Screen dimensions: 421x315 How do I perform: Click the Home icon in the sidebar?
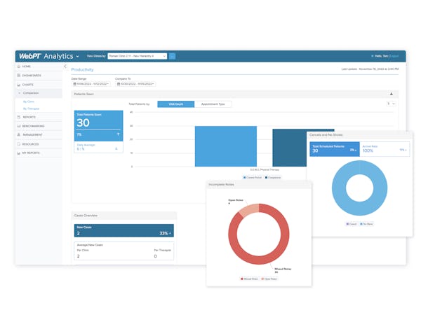click(18, 66)
